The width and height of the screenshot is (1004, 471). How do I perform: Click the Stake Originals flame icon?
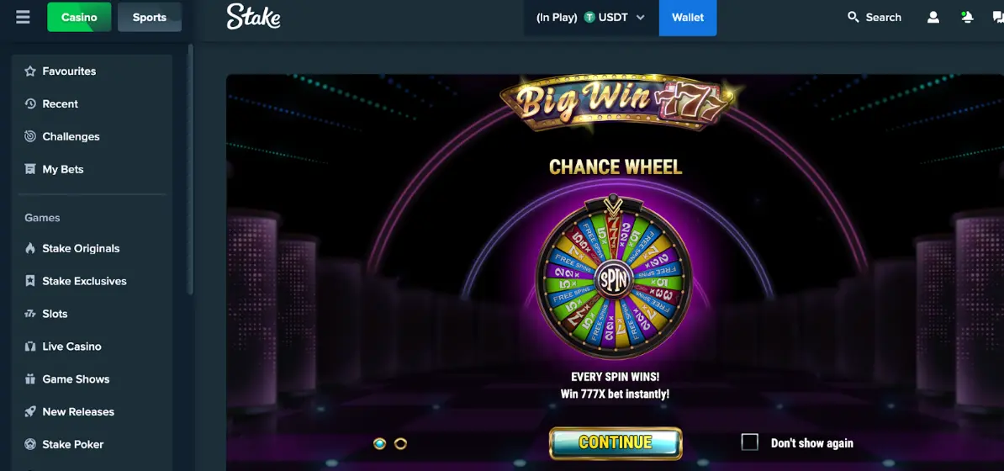30,249
